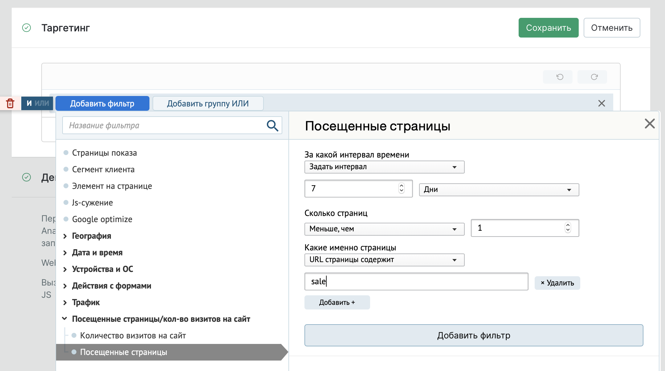Click the red trash delete icon

pyautogui.click(x=10, y=103)
